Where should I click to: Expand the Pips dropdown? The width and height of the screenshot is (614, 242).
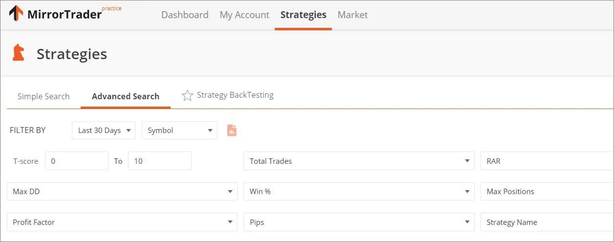pos(359,222)
